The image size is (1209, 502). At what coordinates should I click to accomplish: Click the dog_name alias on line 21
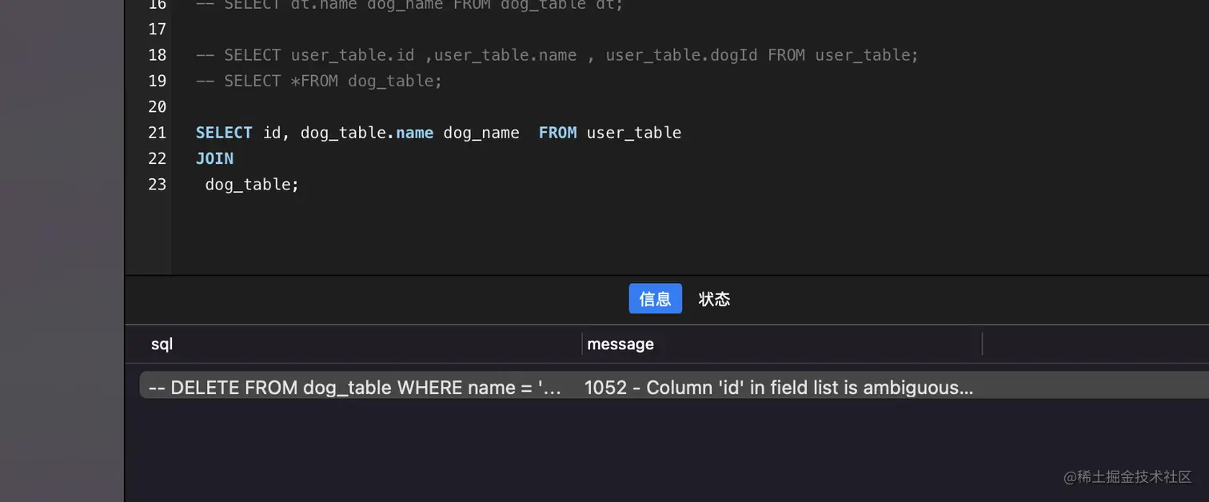click(x=481, y=133)
